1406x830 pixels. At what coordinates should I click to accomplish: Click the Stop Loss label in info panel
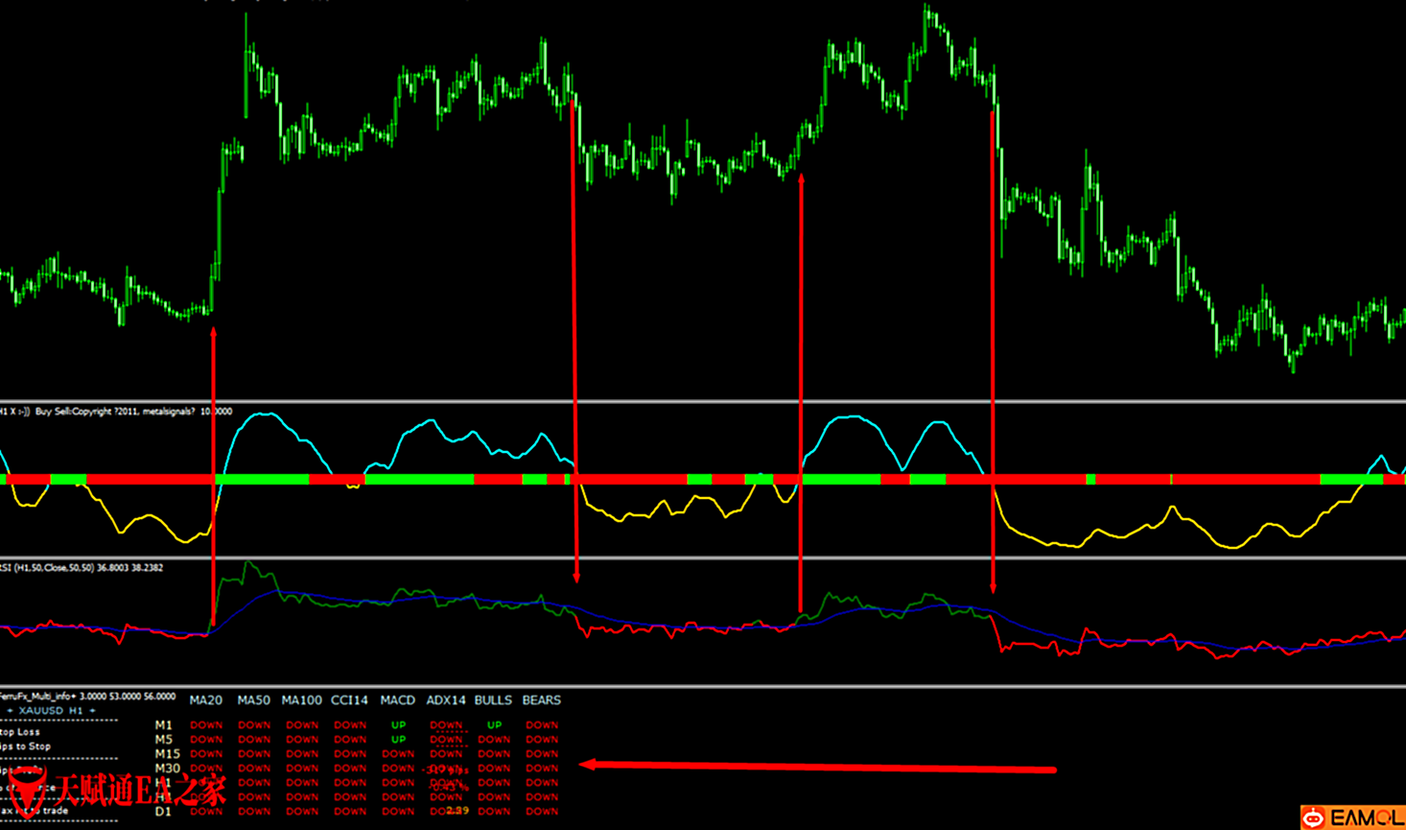click(21, 732)
